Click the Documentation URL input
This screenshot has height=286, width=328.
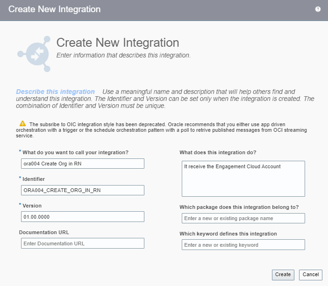tap(83, 243)
